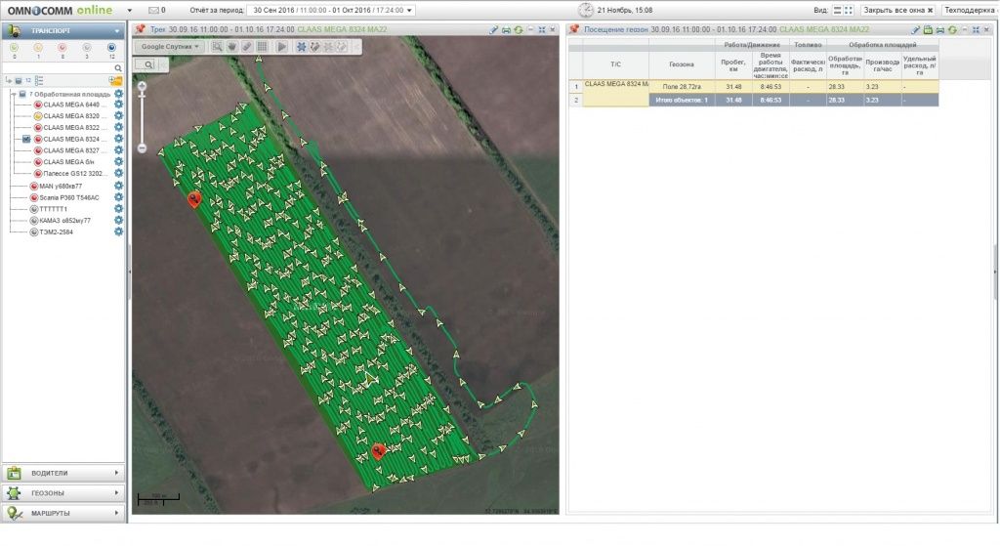Click the map zoom in plus button
Image resolution: width=1000 pixels, height=546 pixels.
point(143,86)
